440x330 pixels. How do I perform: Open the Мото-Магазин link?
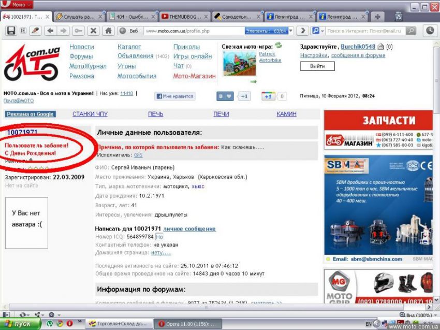tap(195, 76)
